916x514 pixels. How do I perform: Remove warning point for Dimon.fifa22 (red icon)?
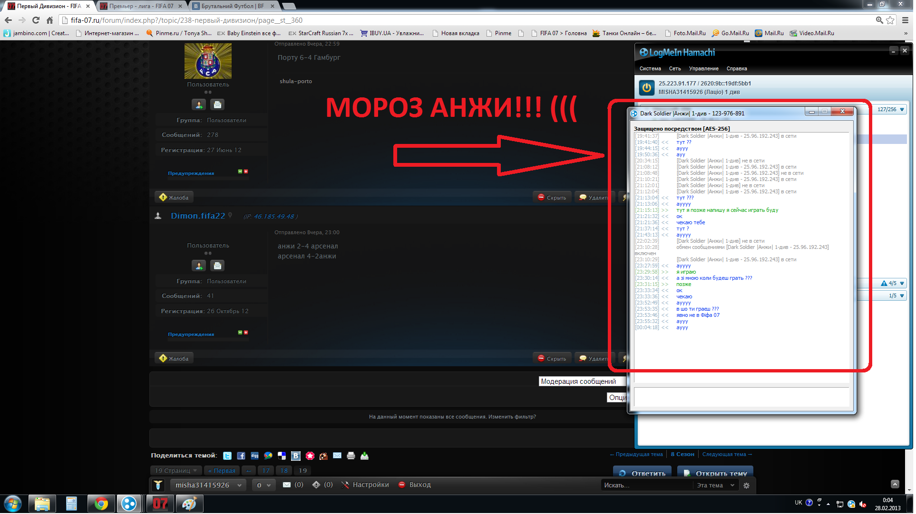tap(247, 333)
